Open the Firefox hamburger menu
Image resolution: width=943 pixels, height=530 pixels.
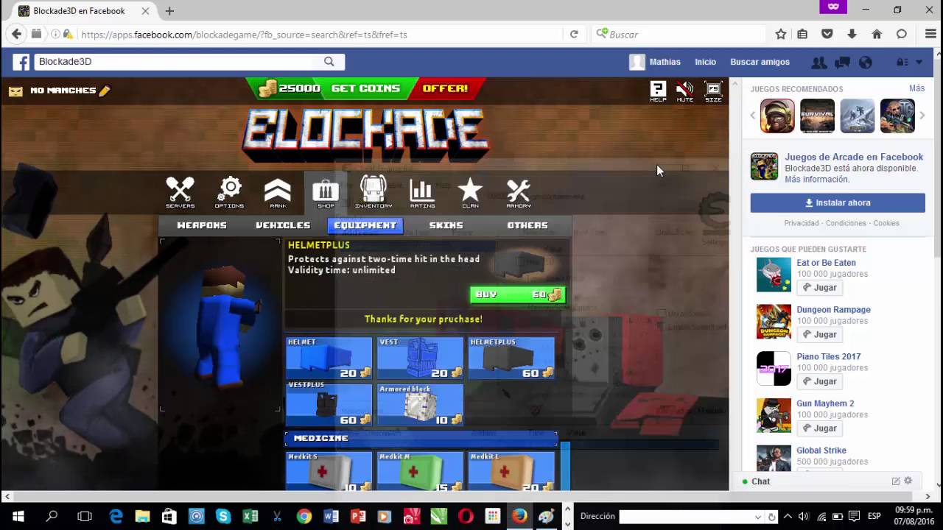coord(930,34)
